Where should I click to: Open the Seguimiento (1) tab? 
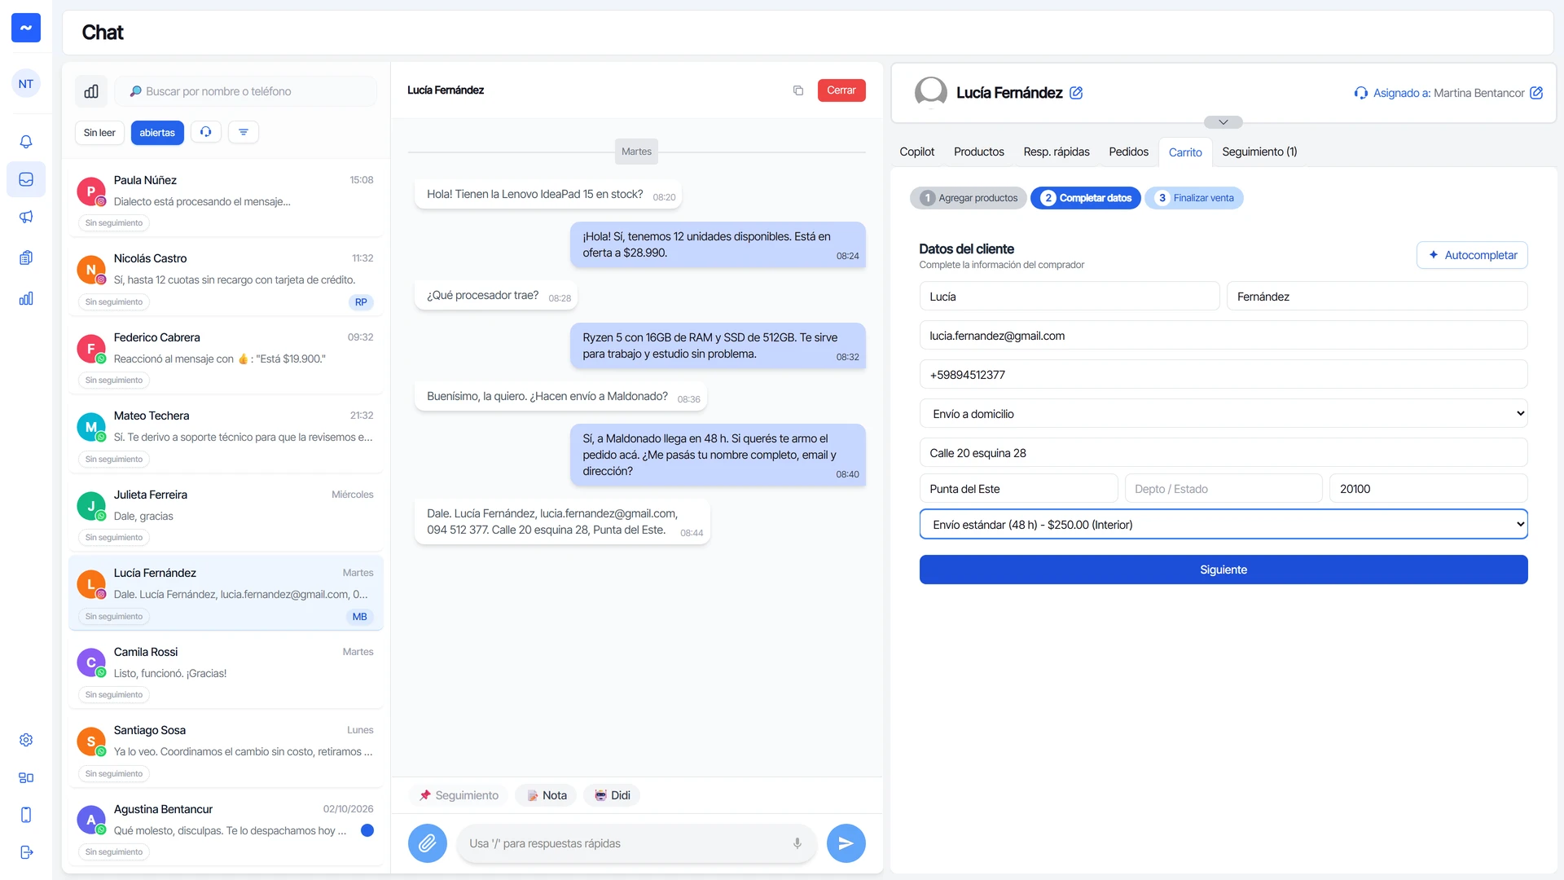click(x=1259, y=152)
